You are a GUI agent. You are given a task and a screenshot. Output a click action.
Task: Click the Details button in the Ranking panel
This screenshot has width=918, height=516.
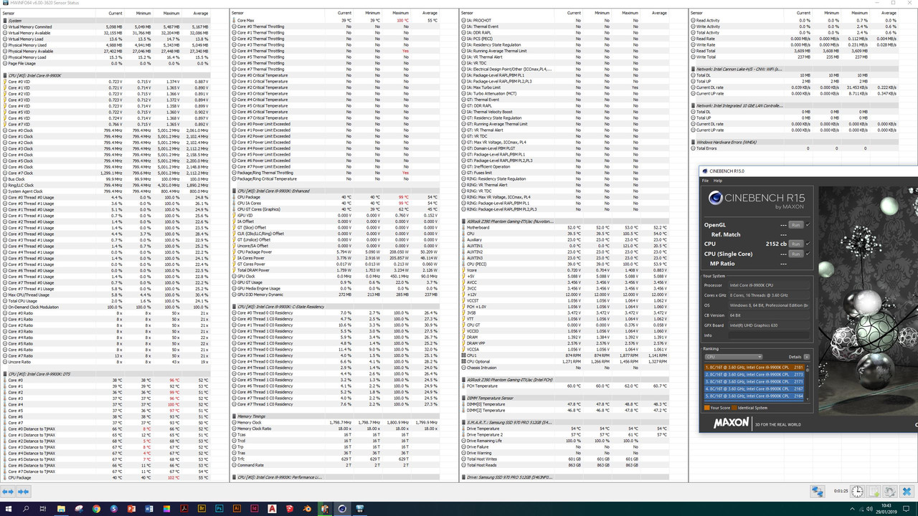click(807, 357)
